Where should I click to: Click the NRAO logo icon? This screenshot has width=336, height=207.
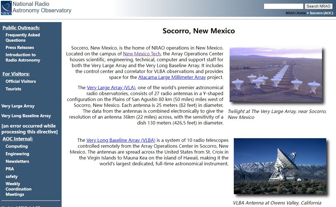(x=6, y=8)
